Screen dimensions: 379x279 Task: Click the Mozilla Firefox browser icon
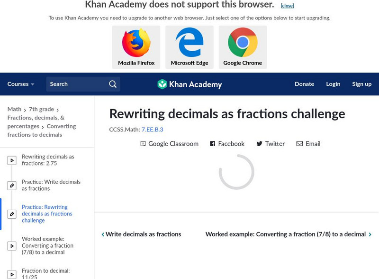136,43
